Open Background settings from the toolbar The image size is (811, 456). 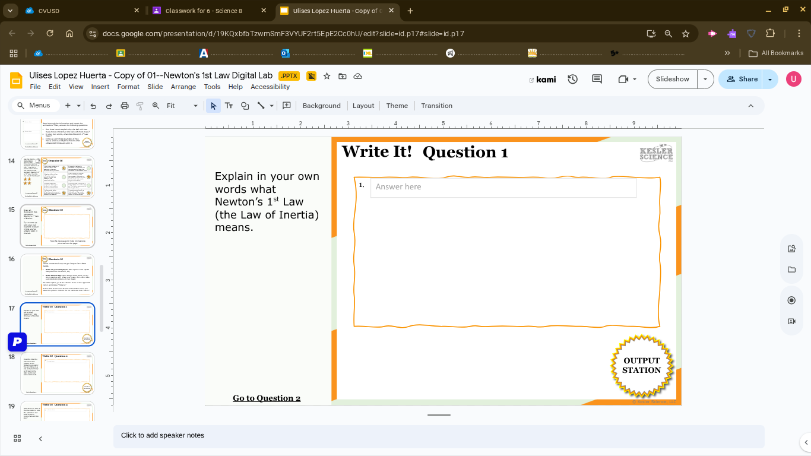321,105
